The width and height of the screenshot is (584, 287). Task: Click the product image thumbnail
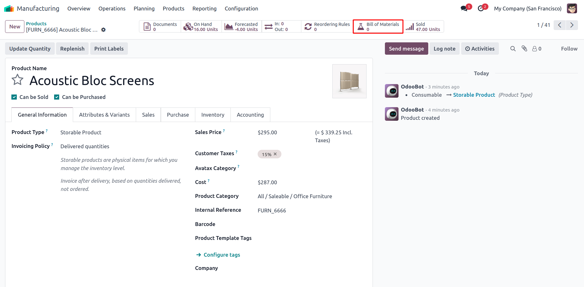point(349,81)
